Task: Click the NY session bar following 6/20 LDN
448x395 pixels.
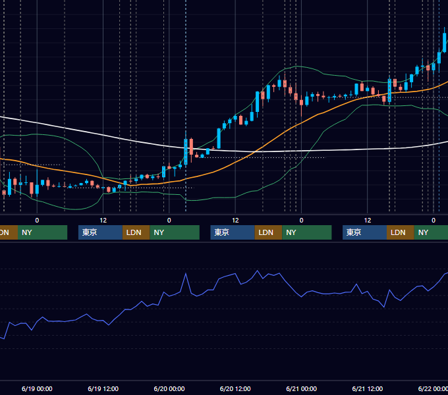Action: click(x=307, y=232)
